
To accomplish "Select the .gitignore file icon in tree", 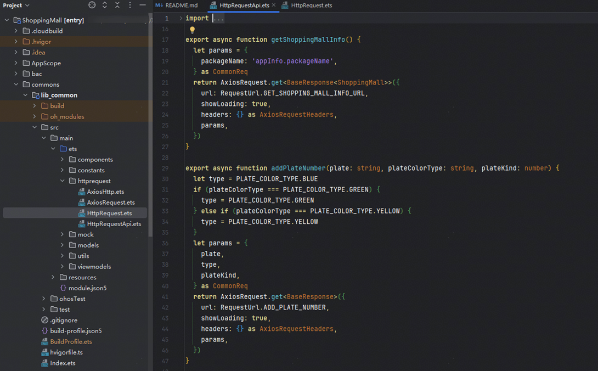I will click(45, 320).
